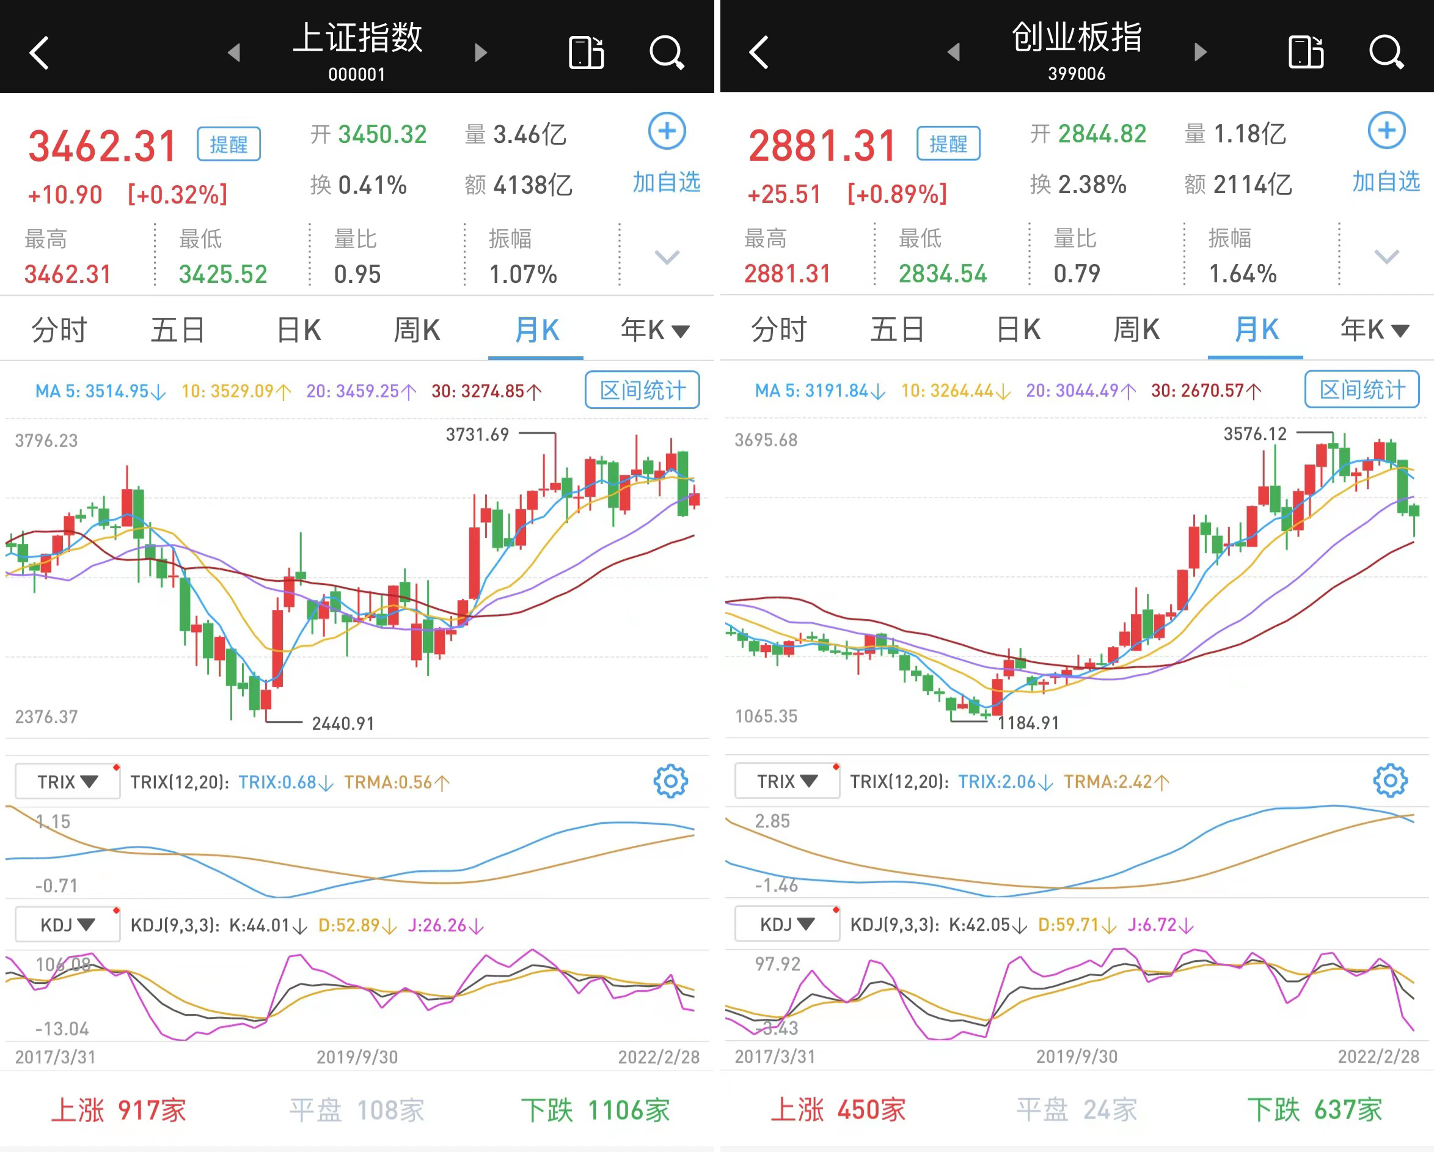Image resolution: width=1434 pixels, height=1152 pixels.
Task: Expand more quote details chevron on 上证指数
Action: 667,257
